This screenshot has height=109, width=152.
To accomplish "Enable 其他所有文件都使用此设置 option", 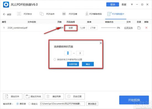I will (x=55, y=59).
